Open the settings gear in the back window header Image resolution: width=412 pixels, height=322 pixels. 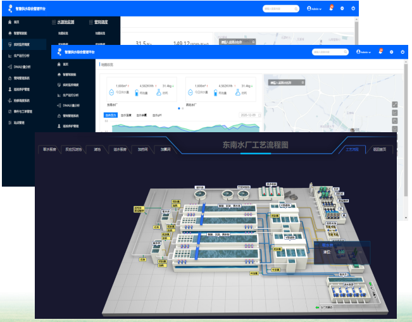(342, 8)
